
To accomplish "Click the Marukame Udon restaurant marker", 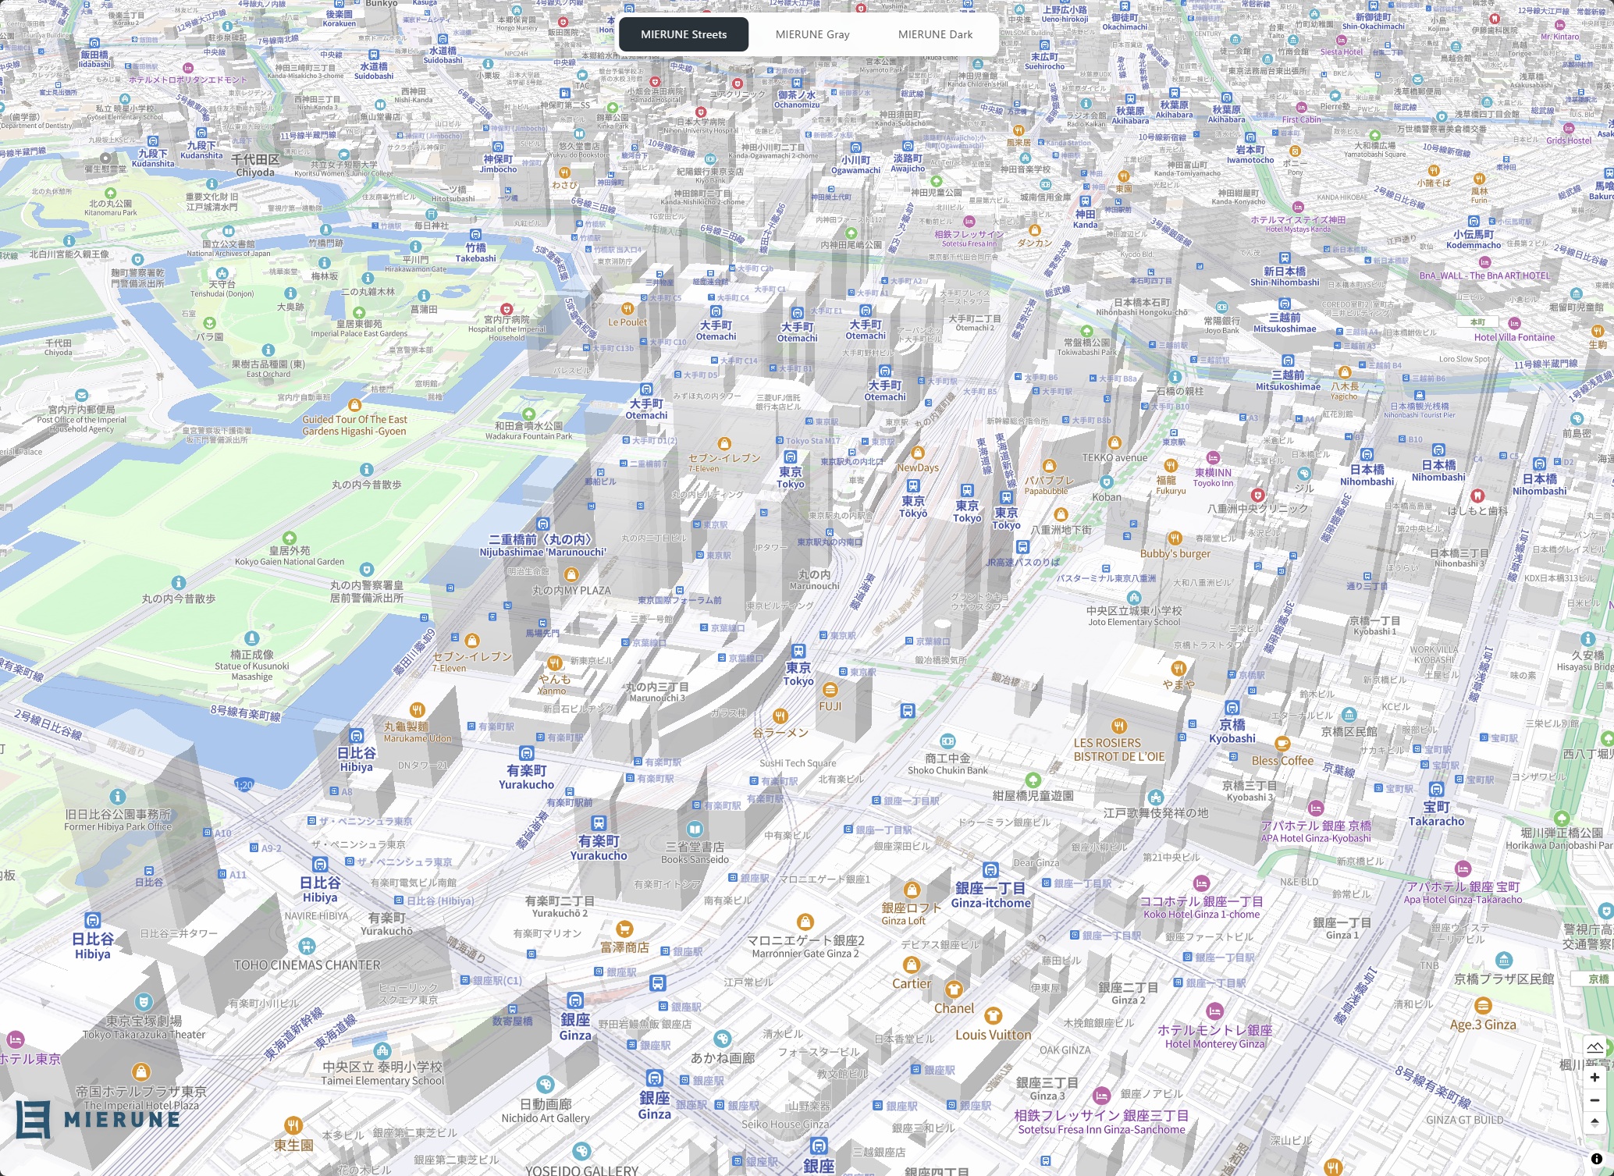I will coord(417,709).
